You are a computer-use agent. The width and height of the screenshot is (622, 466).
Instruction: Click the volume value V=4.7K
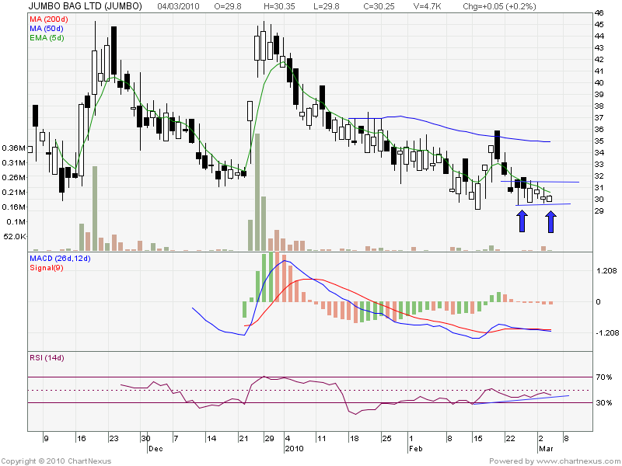(x=428, y=6)
